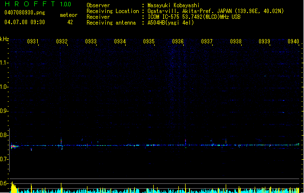Click the HROFFT 1.0.0 title text
This screenshot has height=193, width=304.
38,4
